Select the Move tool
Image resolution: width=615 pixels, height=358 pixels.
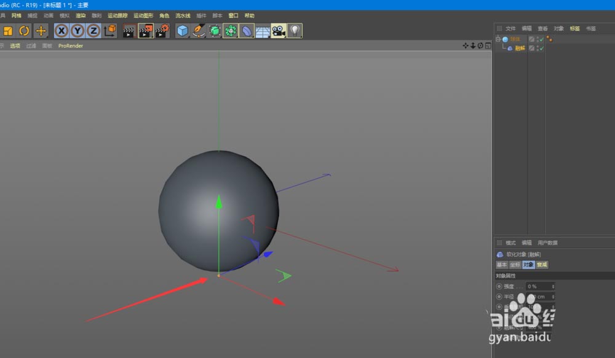coord(41,31)
